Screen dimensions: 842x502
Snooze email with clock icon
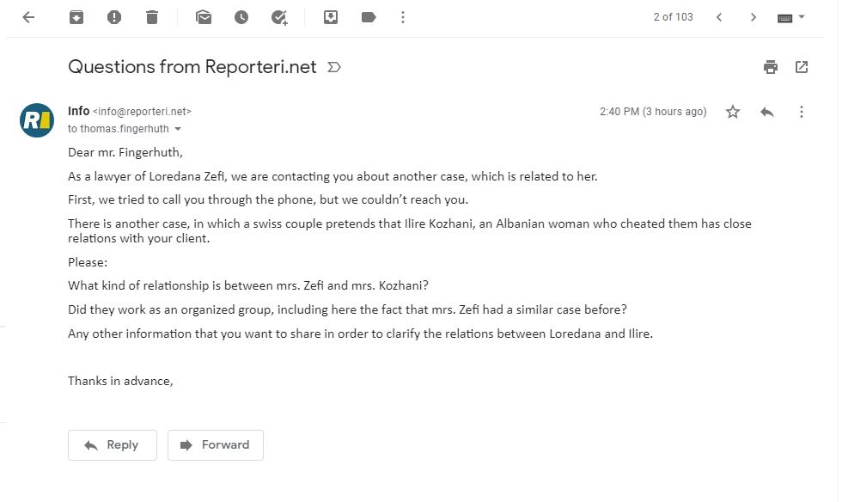click(x=241, y=17)
